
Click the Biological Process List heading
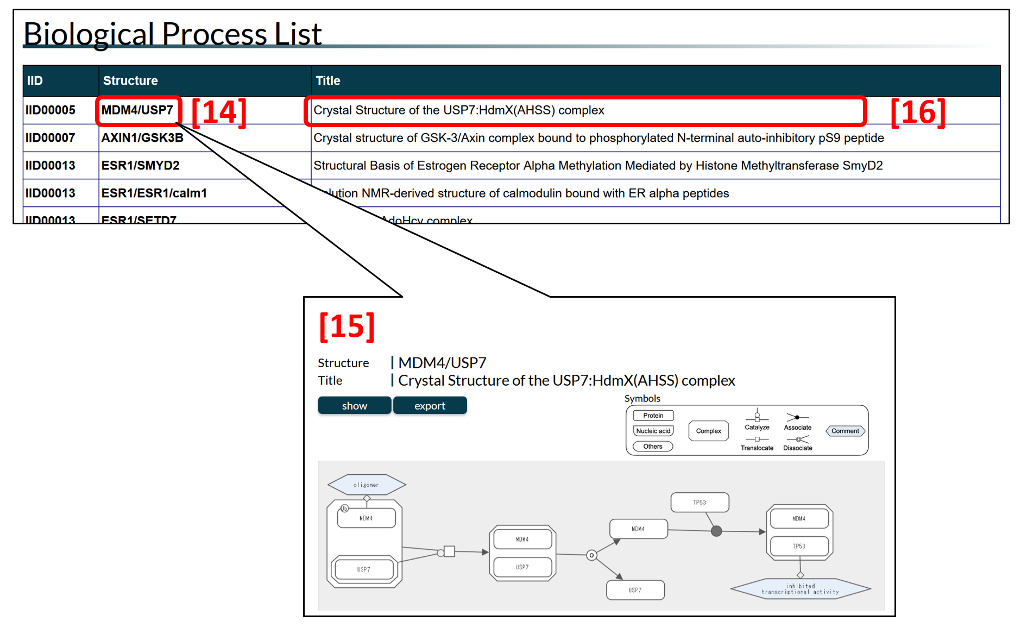(173, 34)
